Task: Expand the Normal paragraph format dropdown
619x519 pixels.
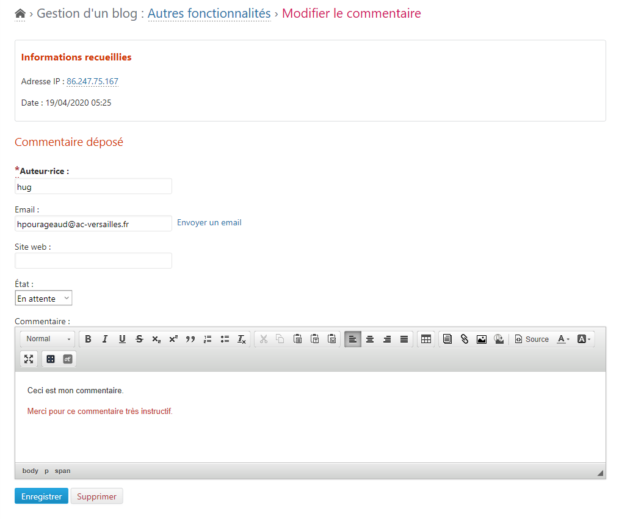Action: (48, 339)
